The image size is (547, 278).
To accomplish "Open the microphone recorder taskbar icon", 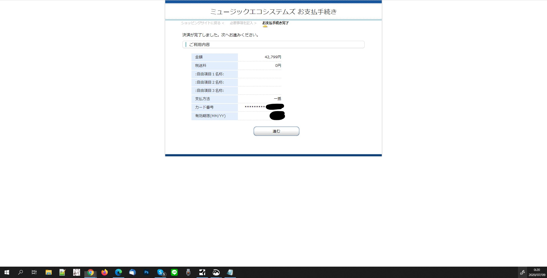I will click(188, 272).
